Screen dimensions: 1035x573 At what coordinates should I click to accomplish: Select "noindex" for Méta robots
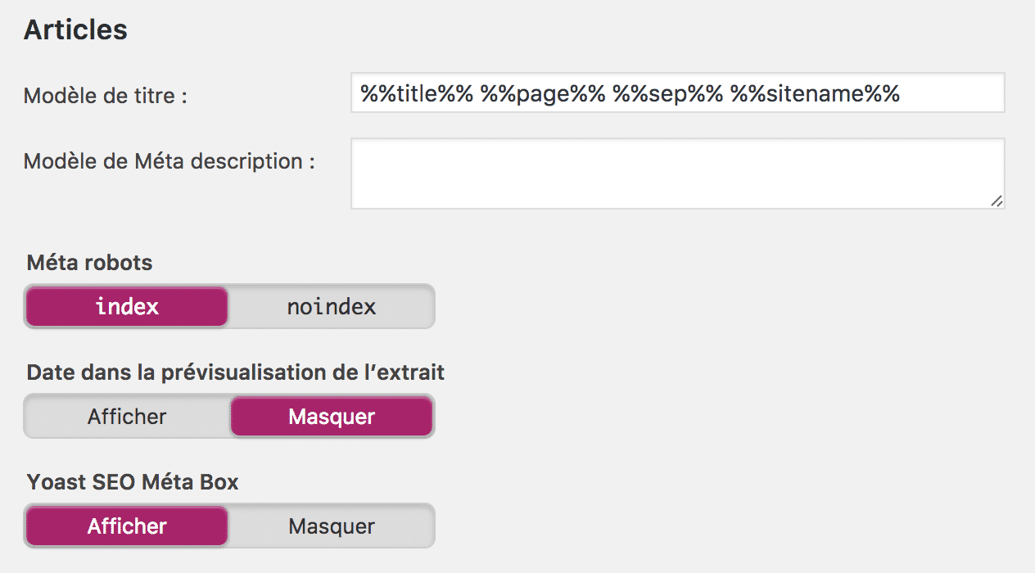pos(331,306)
